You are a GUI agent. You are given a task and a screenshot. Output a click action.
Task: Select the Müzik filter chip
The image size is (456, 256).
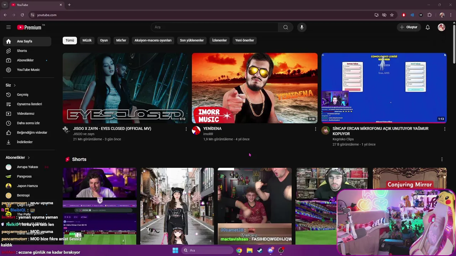pyautogui.click(x=87, y=40)
